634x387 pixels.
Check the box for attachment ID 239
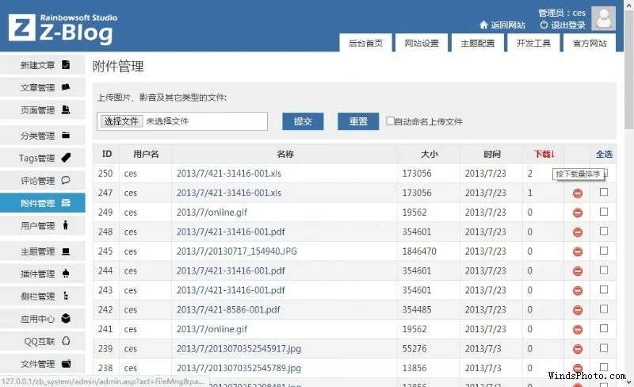tap(604, 347)
